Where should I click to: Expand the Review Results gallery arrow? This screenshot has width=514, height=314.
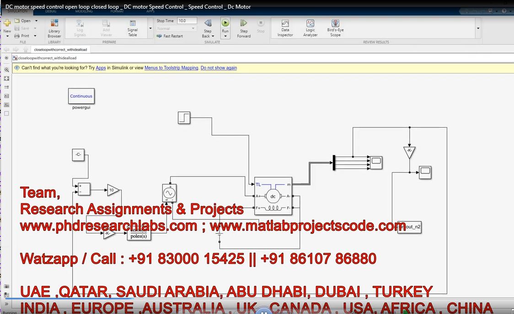point(478,28)
